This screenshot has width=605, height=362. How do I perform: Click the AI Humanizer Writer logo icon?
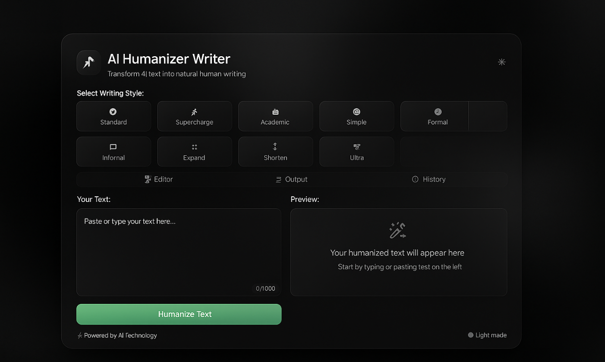pyautogui.click(x=89, y=62)
